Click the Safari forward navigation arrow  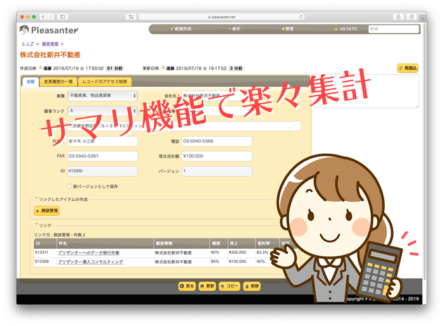tap(51, 17)
